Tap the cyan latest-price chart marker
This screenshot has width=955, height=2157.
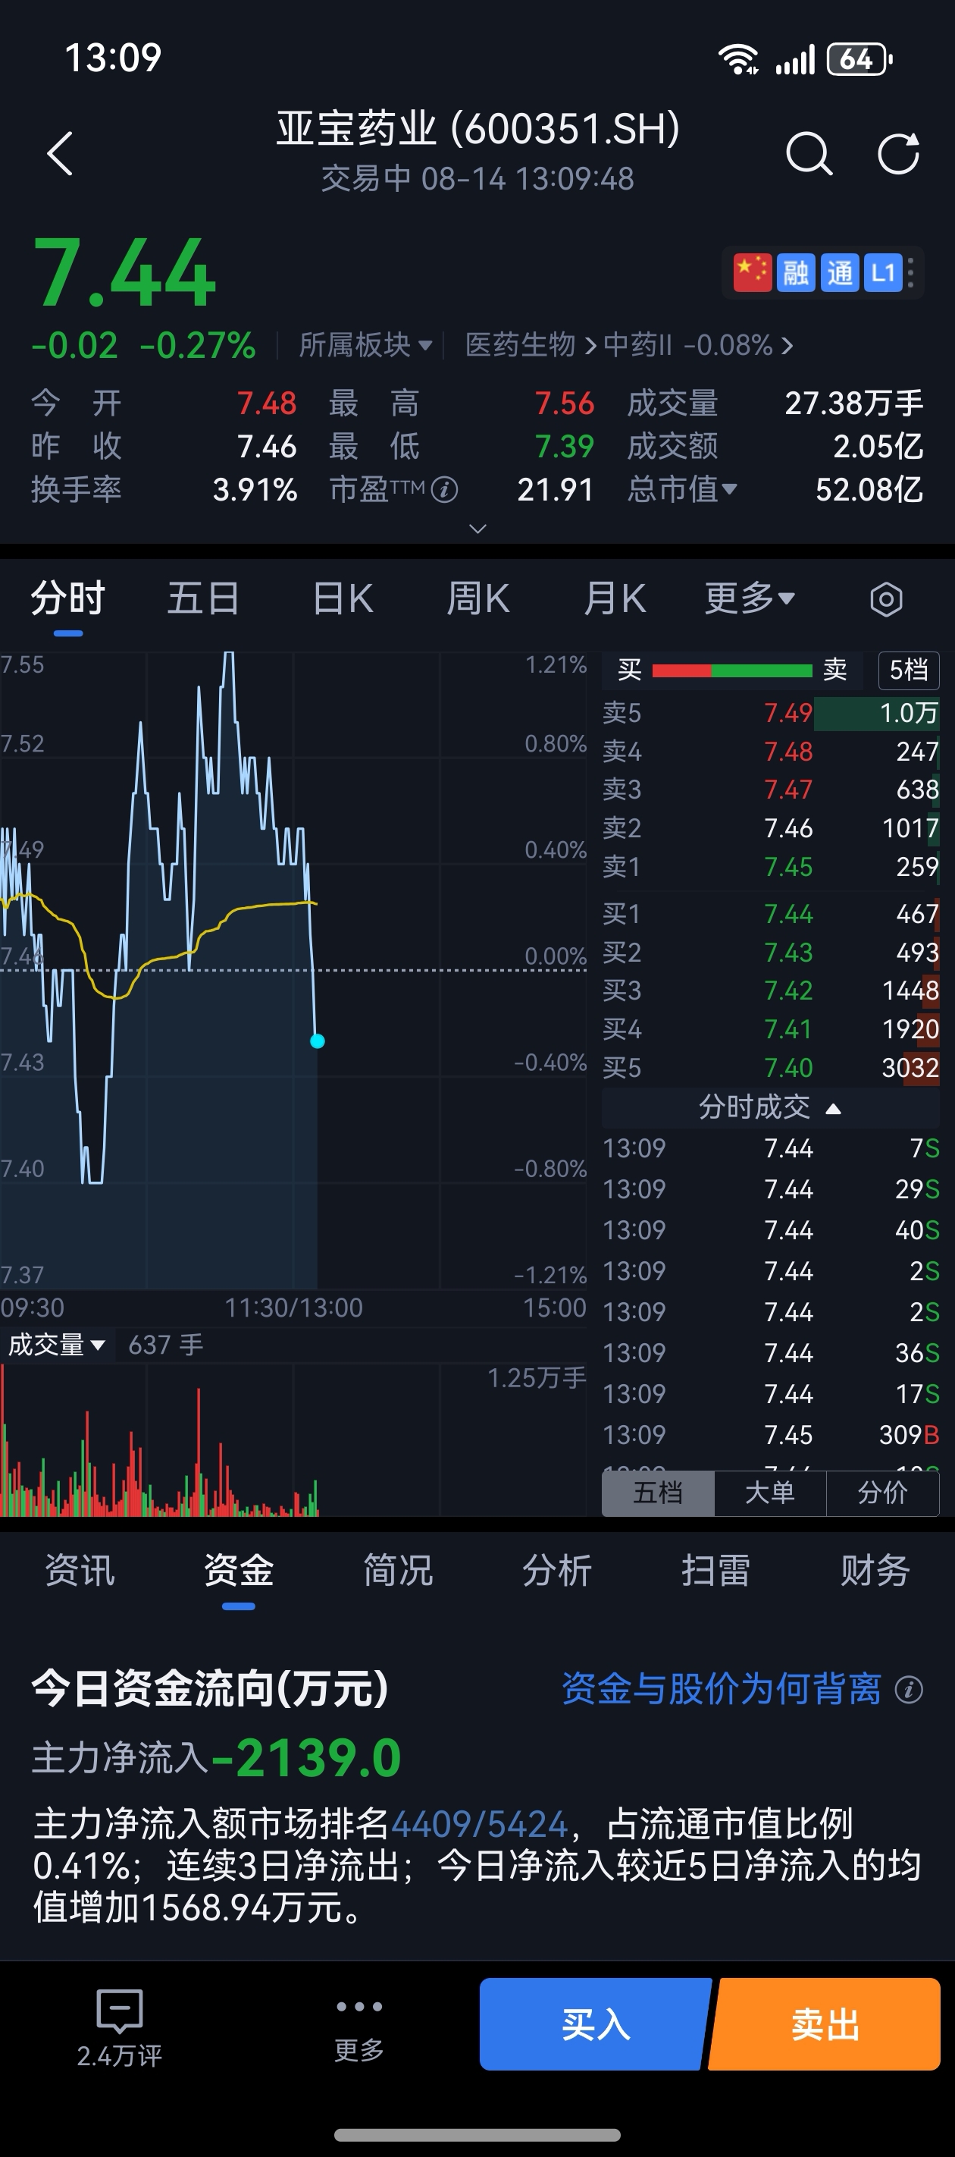point(318,1041)
